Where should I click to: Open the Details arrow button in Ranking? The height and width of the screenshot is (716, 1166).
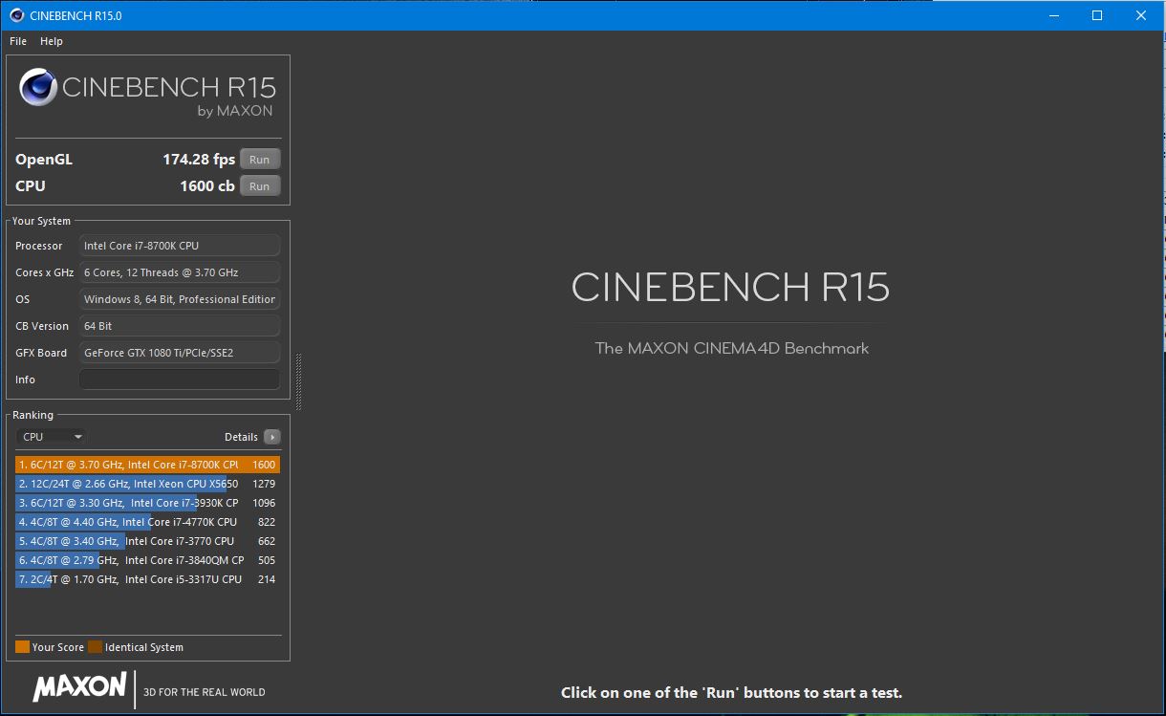click(x=272, y=437)
